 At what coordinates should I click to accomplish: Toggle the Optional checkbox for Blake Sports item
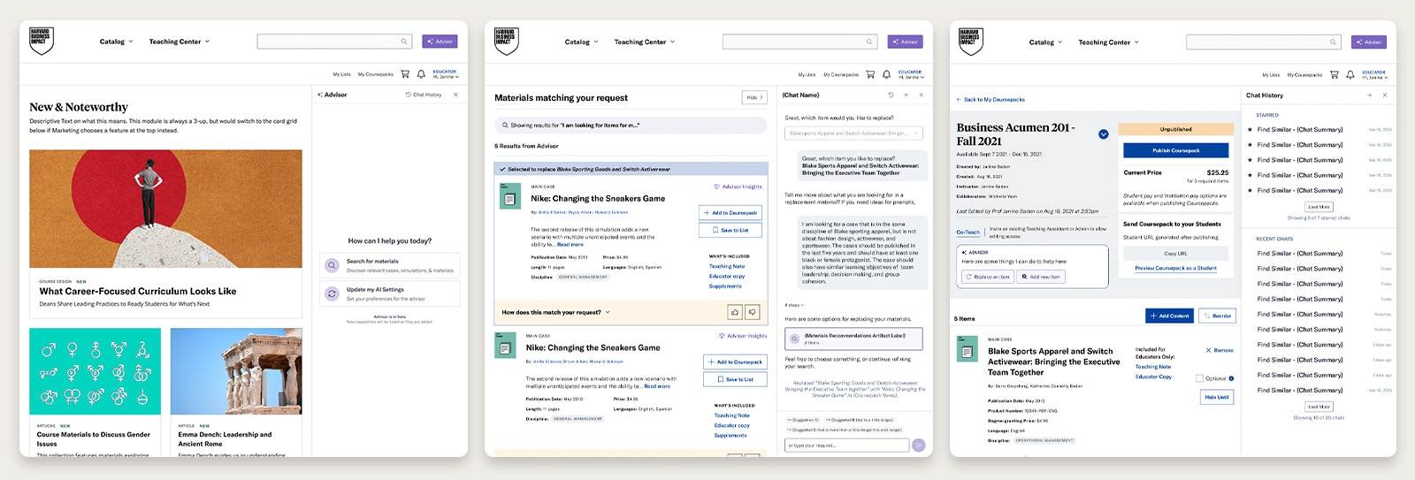click(1199, 378)
